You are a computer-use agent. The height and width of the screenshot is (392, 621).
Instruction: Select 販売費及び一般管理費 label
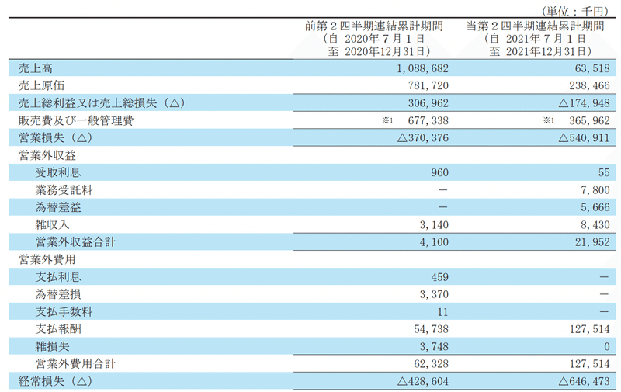point(75,121)
